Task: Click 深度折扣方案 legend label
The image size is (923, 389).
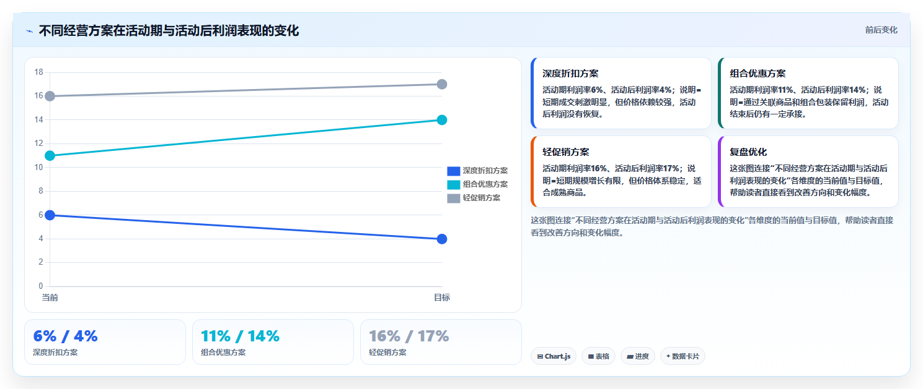Action: (x=485, y=171)
